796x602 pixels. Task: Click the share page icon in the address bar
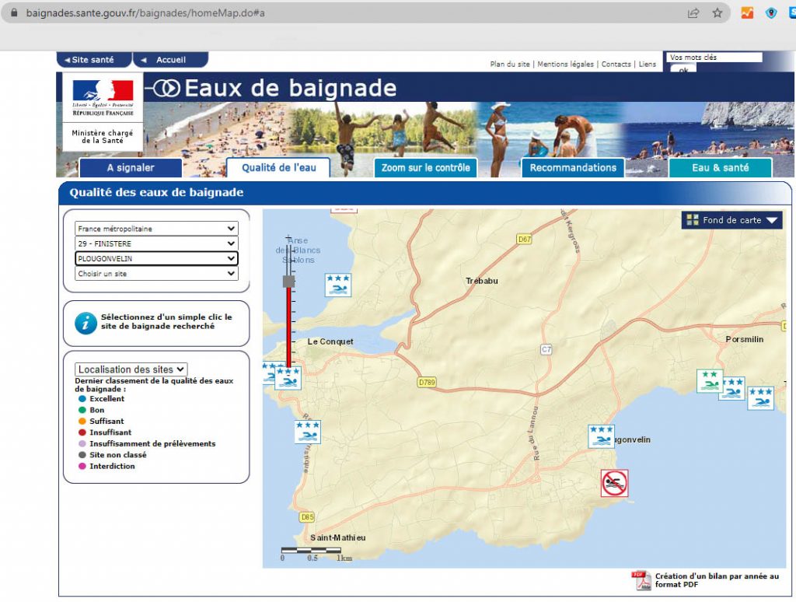point(693,12)
